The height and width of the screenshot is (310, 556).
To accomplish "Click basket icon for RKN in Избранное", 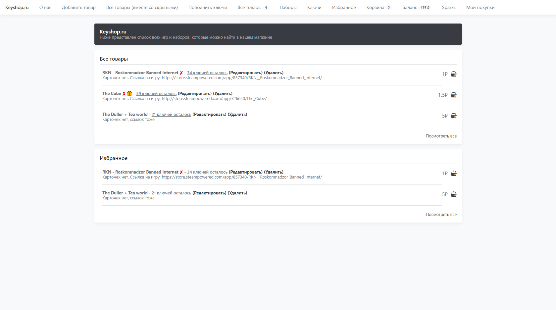I will (453, 174).
